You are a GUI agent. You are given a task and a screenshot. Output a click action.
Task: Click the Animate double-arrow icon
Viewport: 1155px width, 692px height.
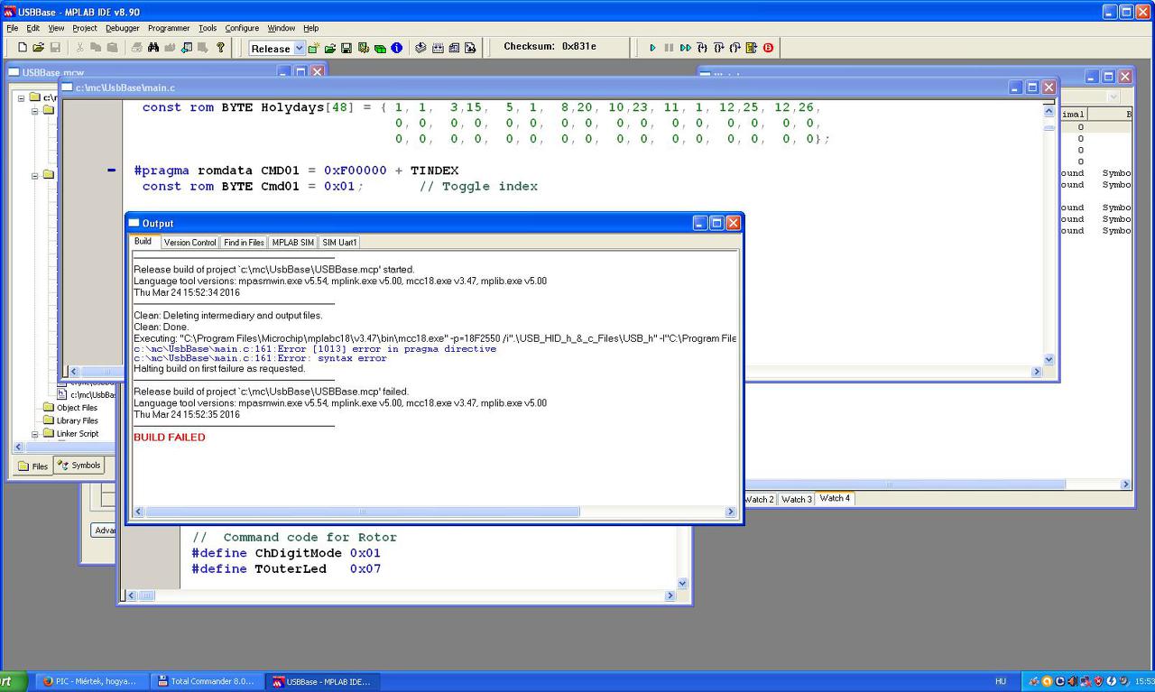tap(686, 48)
